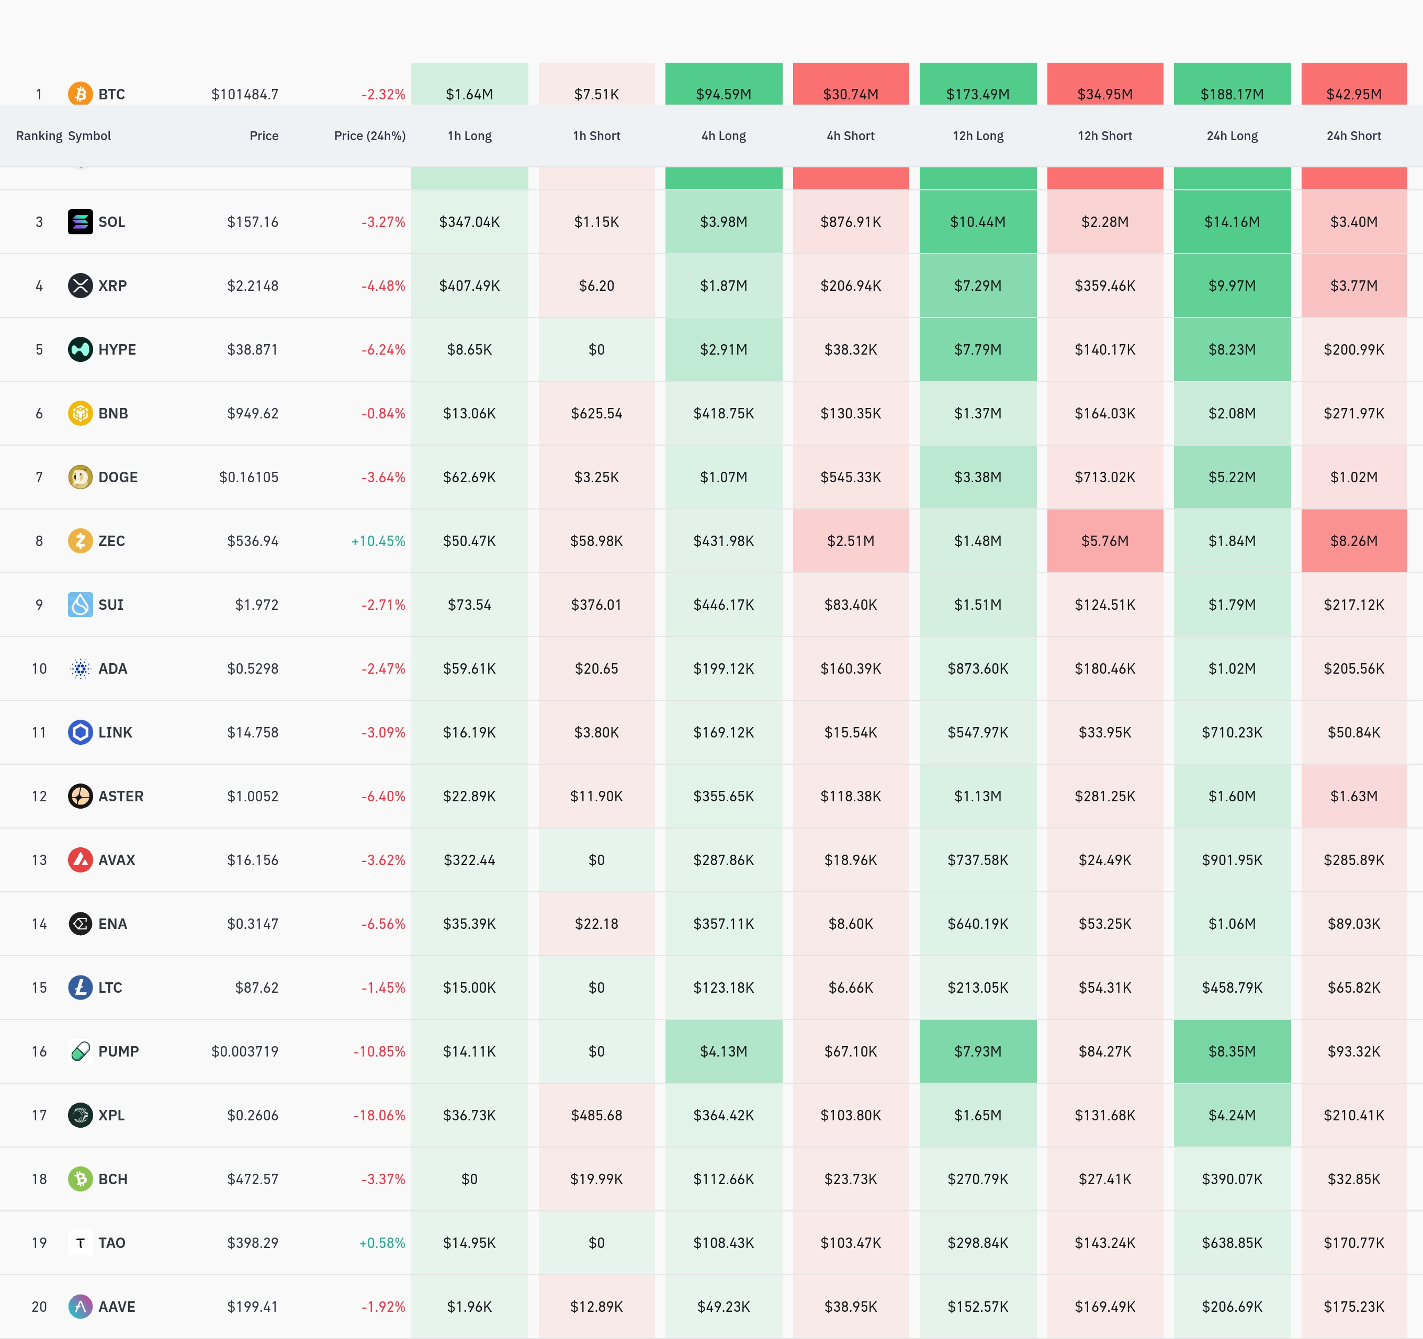Click the Bitcoin BTC coin icon
The image size is (1423, 1339).
[80, 94]
